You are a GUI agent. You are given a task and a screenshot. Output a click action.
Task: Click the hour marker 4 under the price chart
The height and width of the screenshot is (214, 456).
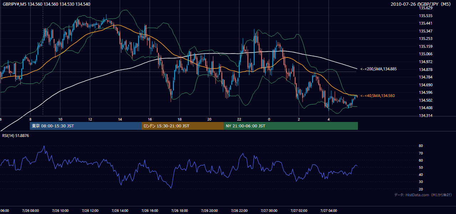click(x=329, y=119)
